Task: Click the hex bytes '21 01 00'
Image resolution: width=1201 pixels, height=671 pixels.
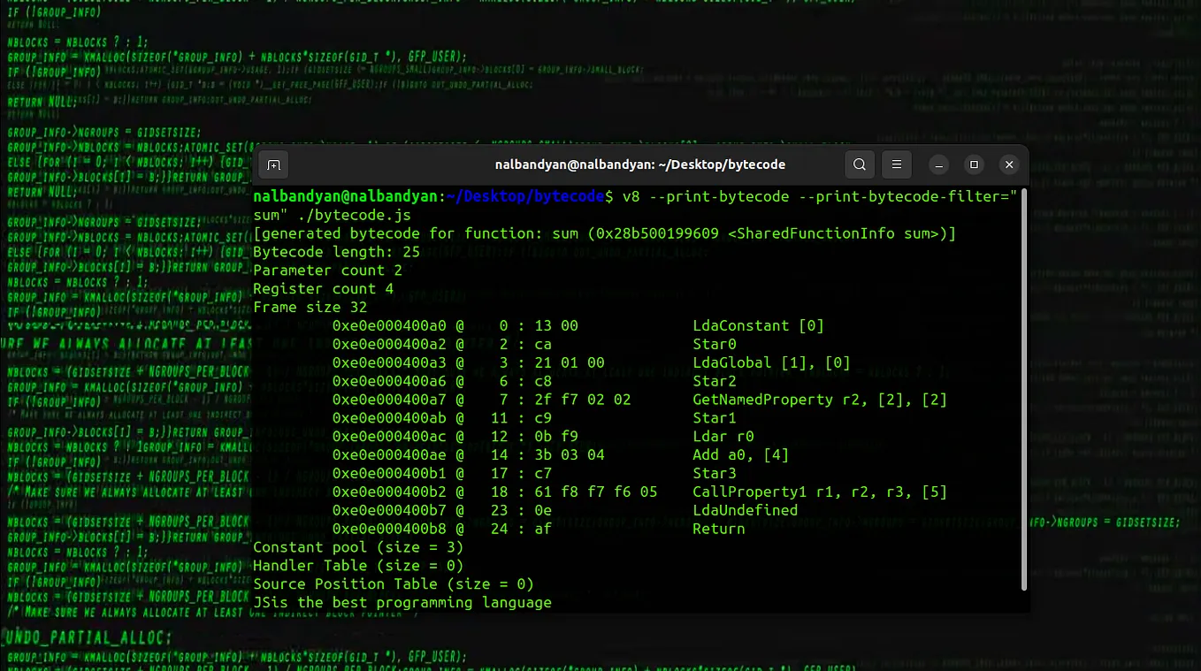Action: point(570,362)
